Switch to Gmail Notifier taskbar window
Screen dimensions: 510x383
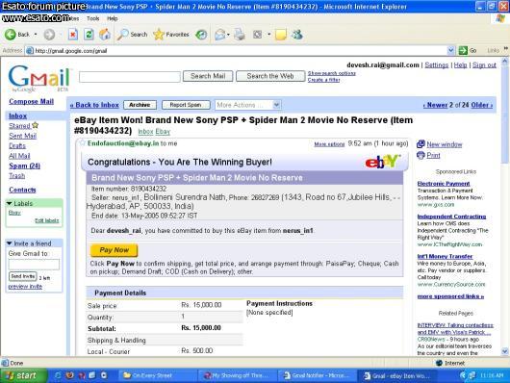tap(317, 375)
